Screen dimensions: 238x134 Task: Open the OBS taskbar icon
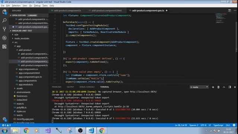pyautogui.click(x=80, y=131)
